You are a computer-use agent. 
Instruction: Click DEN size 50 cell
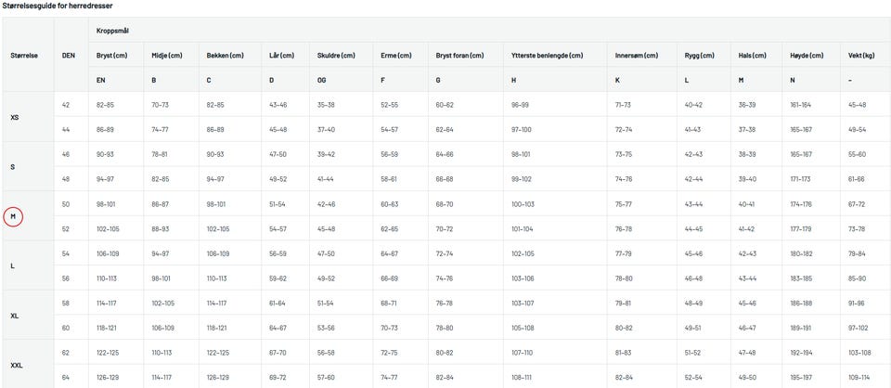(x=66, y=203)
